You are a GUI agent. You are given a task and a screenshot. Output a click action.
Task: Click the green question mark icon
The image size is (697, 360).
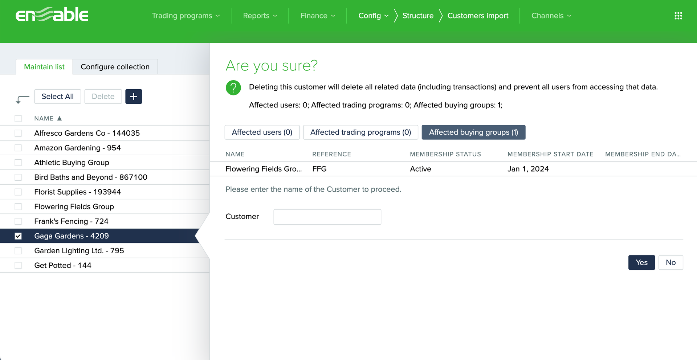[233, 87]
